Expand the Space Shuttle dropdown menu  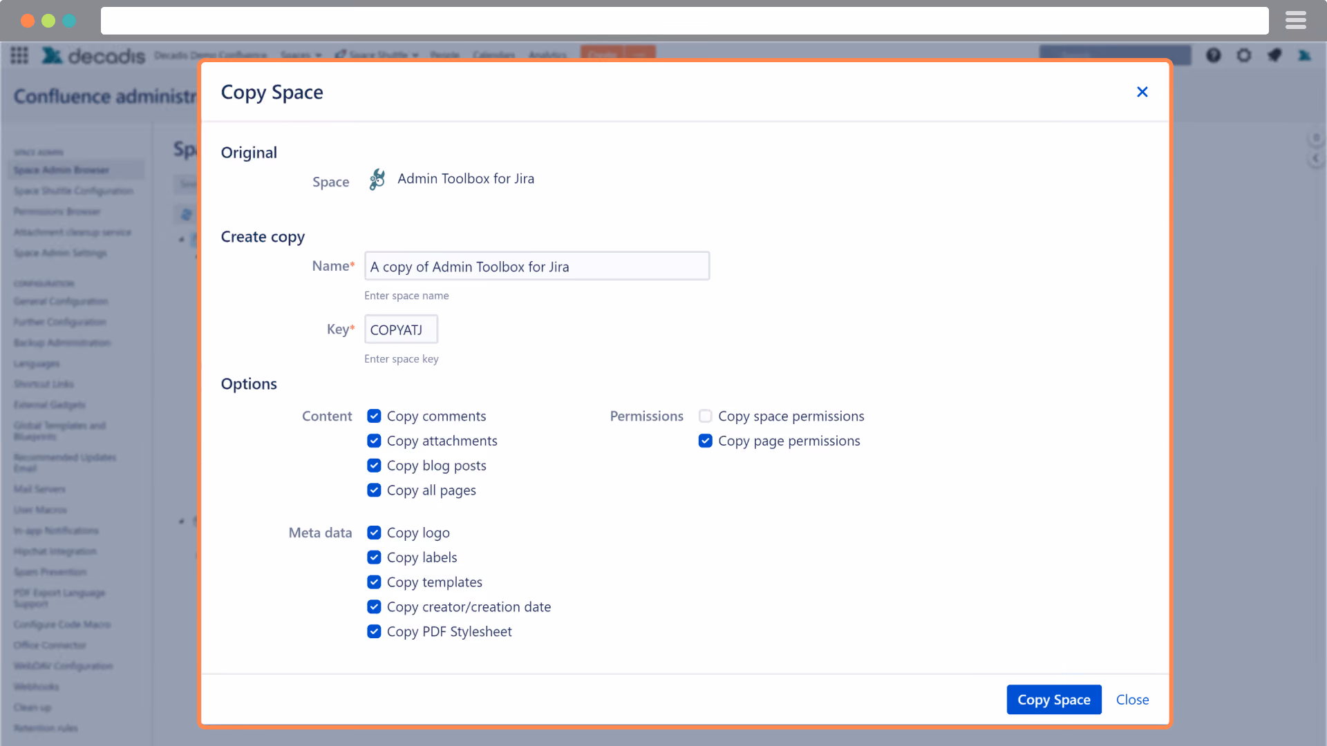[x=377, y=55]
